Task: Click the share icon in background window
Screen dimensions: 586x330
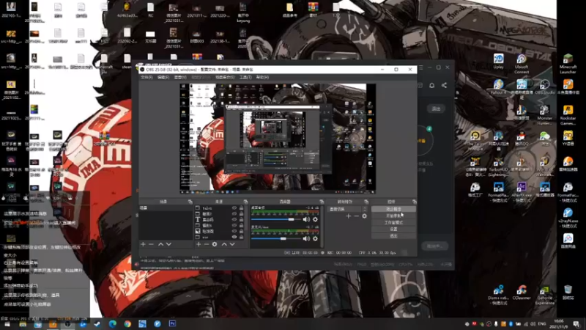Action: (x=444, y=85)
